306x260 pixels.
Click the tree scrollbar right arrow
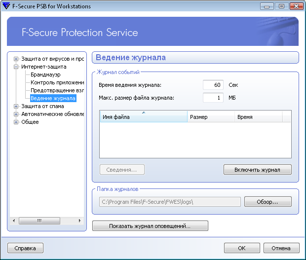(79, 221)
